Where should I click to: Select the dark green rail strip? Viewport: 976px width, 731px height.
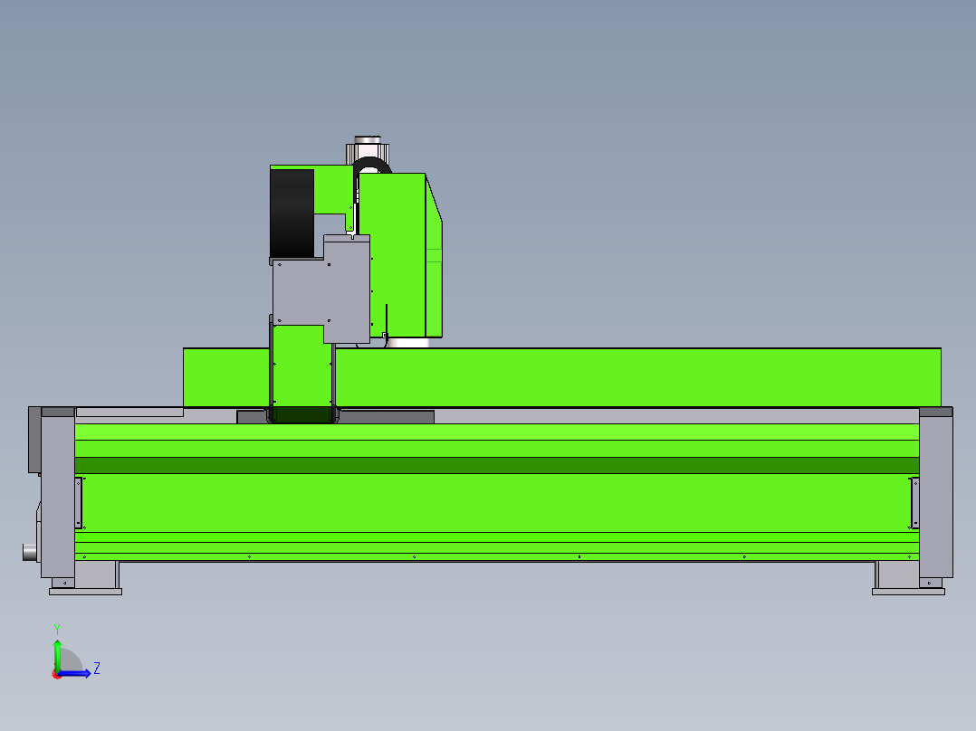click(497, 465)
